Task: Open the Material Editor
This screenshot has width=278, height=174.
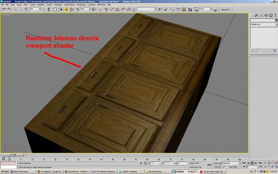Action: click(190, 9)
